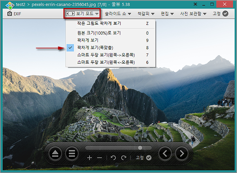Toggle the 고정 pin checkmark in top toolbar

(225, 14)
